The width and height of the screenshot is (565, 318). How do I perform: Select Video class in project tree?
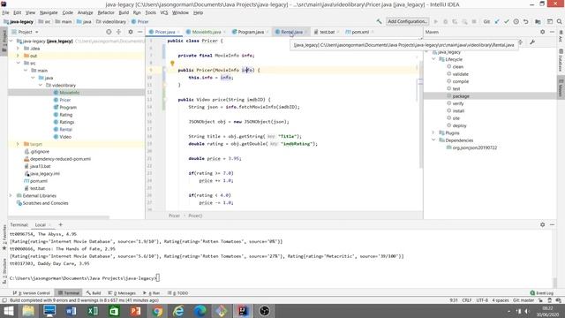[x=65, y=137]
